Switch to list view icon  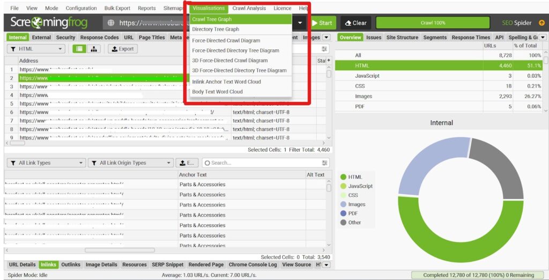(79, 49)
